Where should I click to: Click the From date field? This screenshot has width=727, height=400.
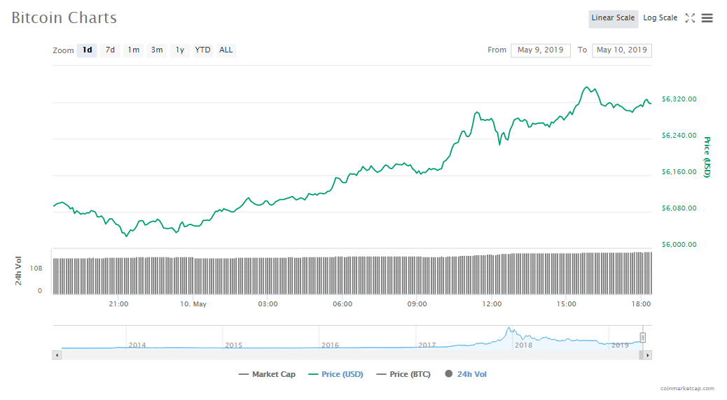click(541, 50)
